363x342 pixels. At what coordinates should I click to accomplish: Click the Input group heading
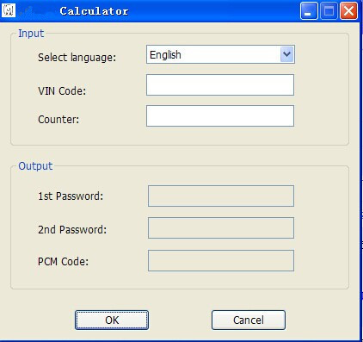31,34
